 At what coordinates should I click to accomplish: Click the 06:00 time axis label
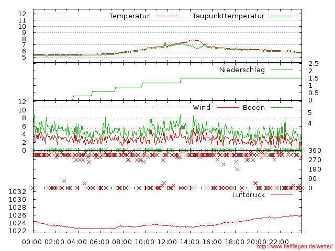coord(99,242)
